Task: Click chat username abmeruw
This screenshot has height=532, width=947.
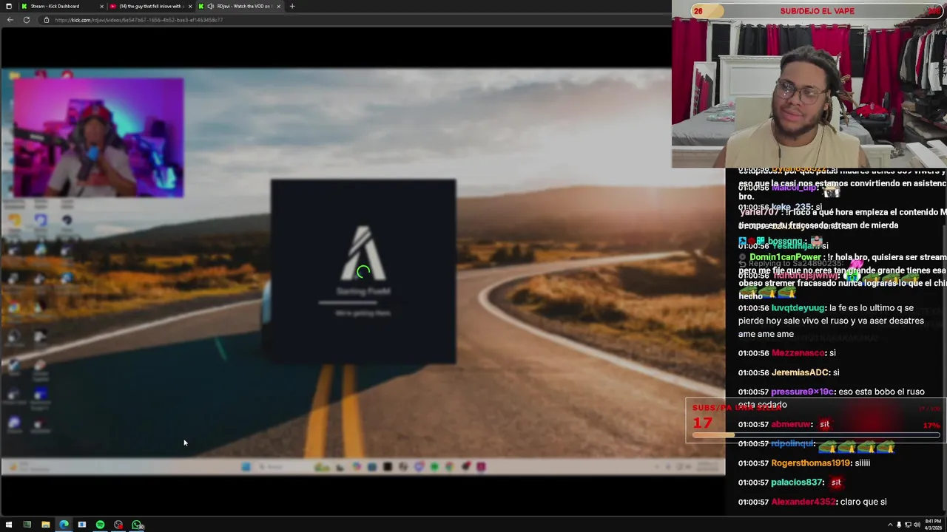Action: pos(791,424)
